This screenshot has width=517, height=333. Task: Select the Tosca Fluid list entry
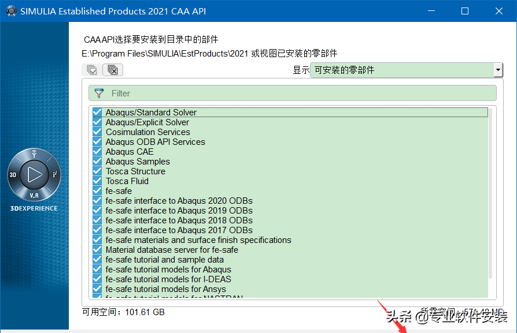coord(127,181)
